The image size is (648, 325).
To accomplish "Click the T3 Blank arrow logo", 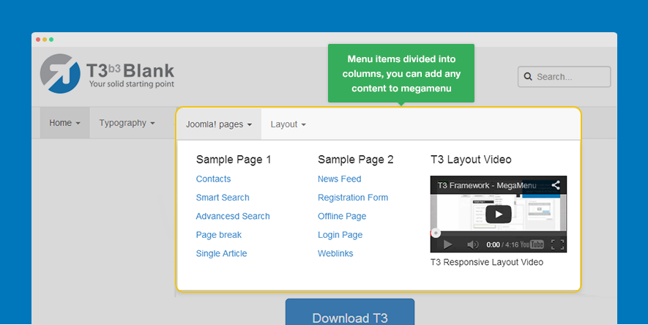I will [61, 74].
